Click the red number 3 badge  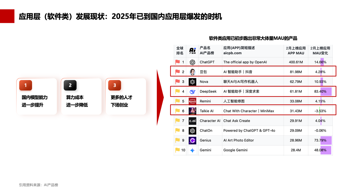point(115,85)
